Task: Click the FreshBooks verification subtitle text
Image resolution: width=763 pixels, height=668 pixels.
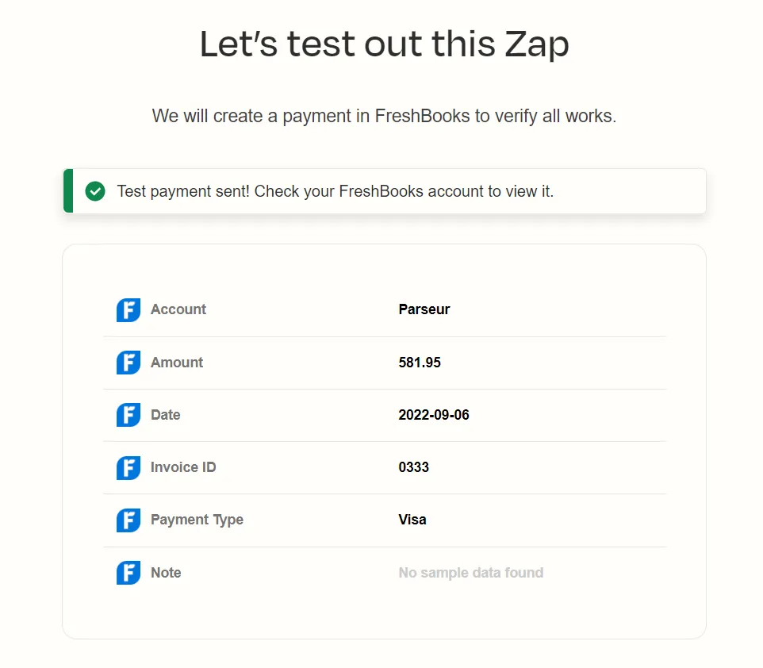Action: [384, 116]
